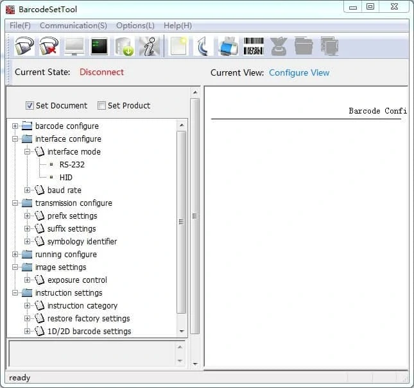This screenshot has width=414, height=388.
Task: Uncheck the Set Document checkbox
Action: pos(30,106)
